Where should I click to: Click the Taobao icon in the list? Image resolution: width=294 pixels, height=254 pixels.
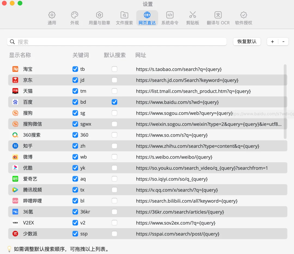[x=15, y=69]
